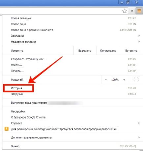Image resolution: width=143 pixels, height=151 pixels.
Task: Click the bookmark star icon
Action: 125,11
